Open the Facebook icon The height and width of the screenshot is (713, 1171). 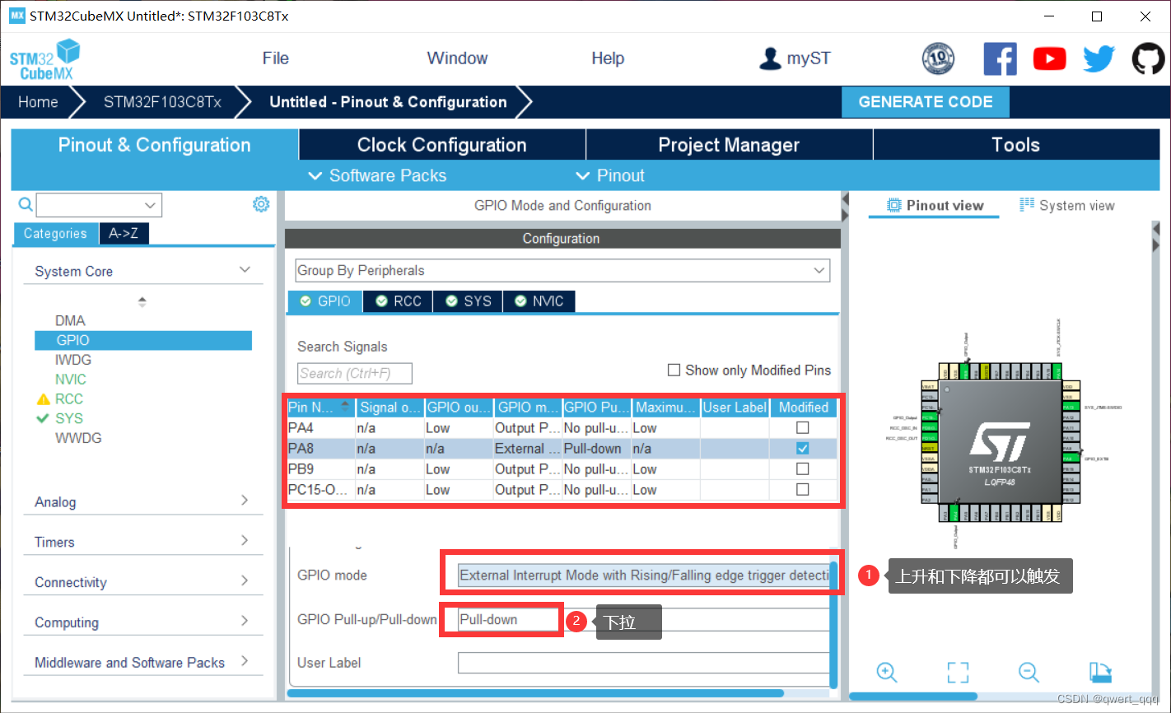(1000, 59)
